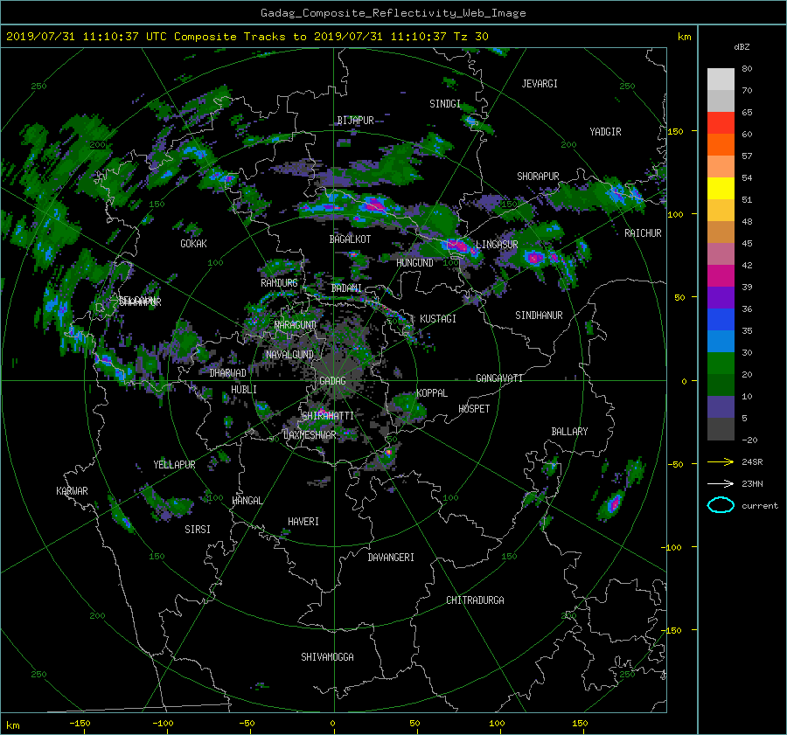This screenshot has height=735, width=787.
Task: Click the SINDGI city label
Action: coord(445,104)
